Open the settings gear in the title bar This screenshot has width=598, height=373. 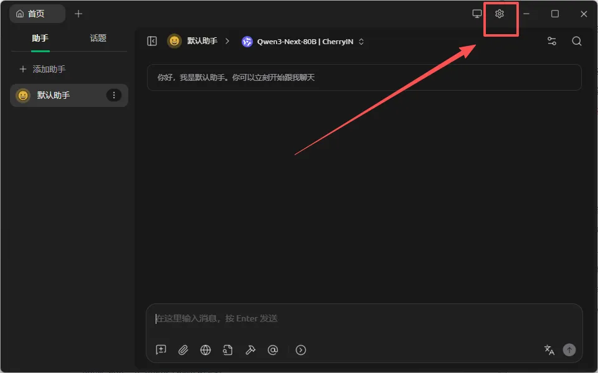[500, 13]
